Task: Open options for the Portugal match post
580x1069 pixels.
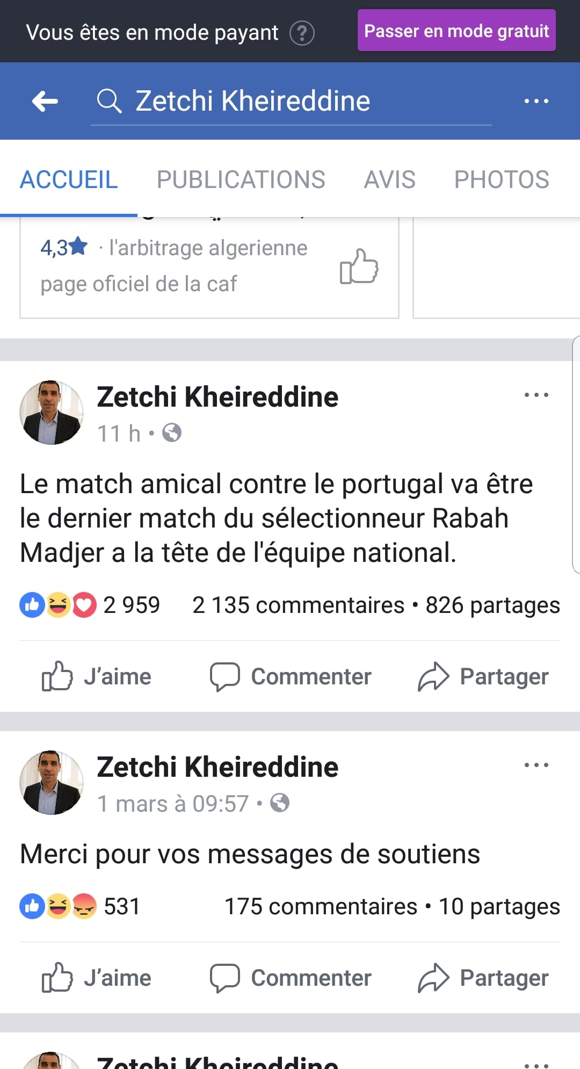Action: point(536,395)
